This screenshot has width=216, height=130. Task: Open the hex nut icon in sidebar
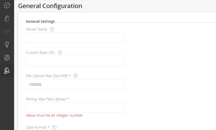click(x=7, y=58)
